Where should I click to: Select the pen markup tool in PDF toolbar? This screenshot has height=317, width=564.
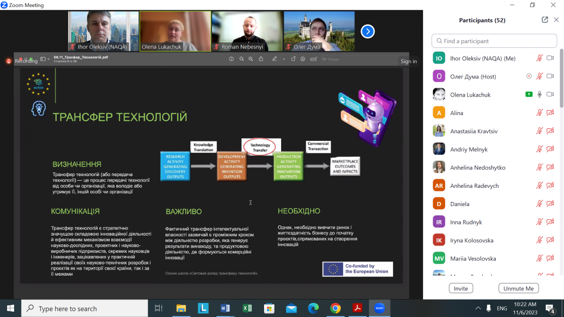[x=275, y=59]
